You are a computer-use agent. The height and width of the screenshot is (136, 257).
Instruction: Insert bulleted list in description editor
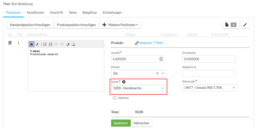45,44
